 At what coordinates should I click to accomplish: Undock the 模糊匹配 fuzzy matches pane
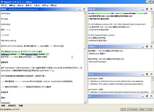pyautogui.click(x=147, y=9)
